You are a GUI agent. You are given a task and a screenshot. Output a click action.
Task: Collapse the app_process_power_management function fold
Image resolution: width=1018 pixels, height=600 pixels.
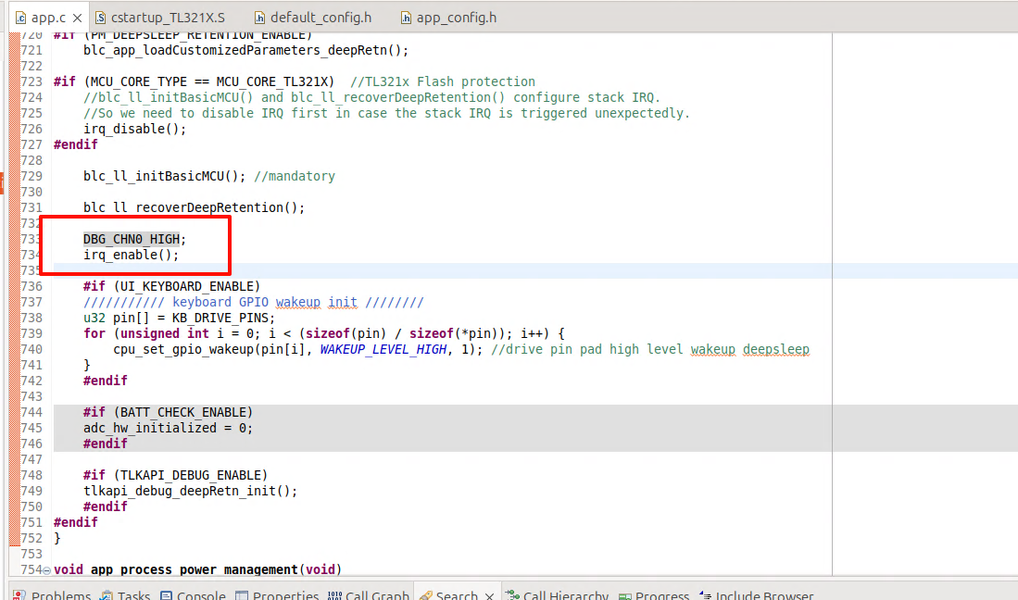click(47, 570)
